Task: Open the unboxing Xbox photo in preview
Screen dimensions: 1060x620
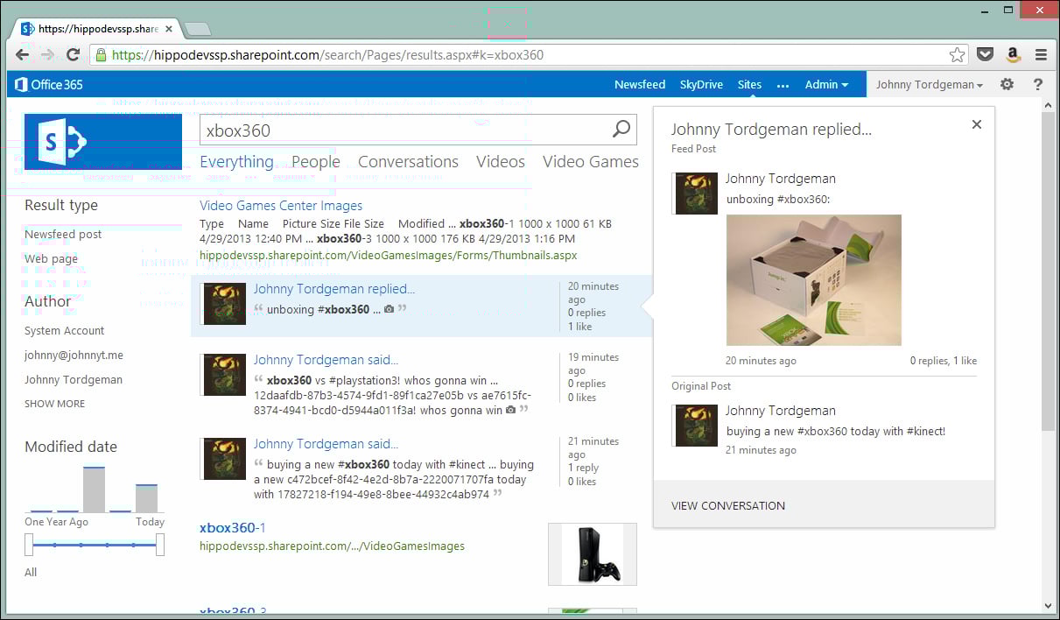Action: click(814, 280)
